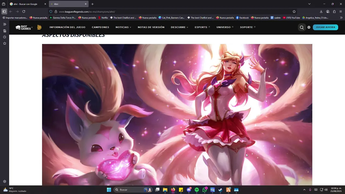
Task: Click the League of Legends logo
Action: (x=39, y=27)
